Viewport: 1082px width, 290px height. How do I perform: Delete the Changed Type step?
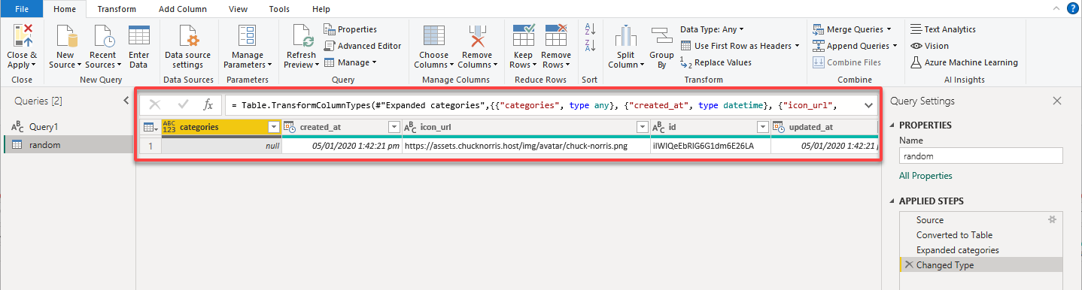click(x=908, y=265)
